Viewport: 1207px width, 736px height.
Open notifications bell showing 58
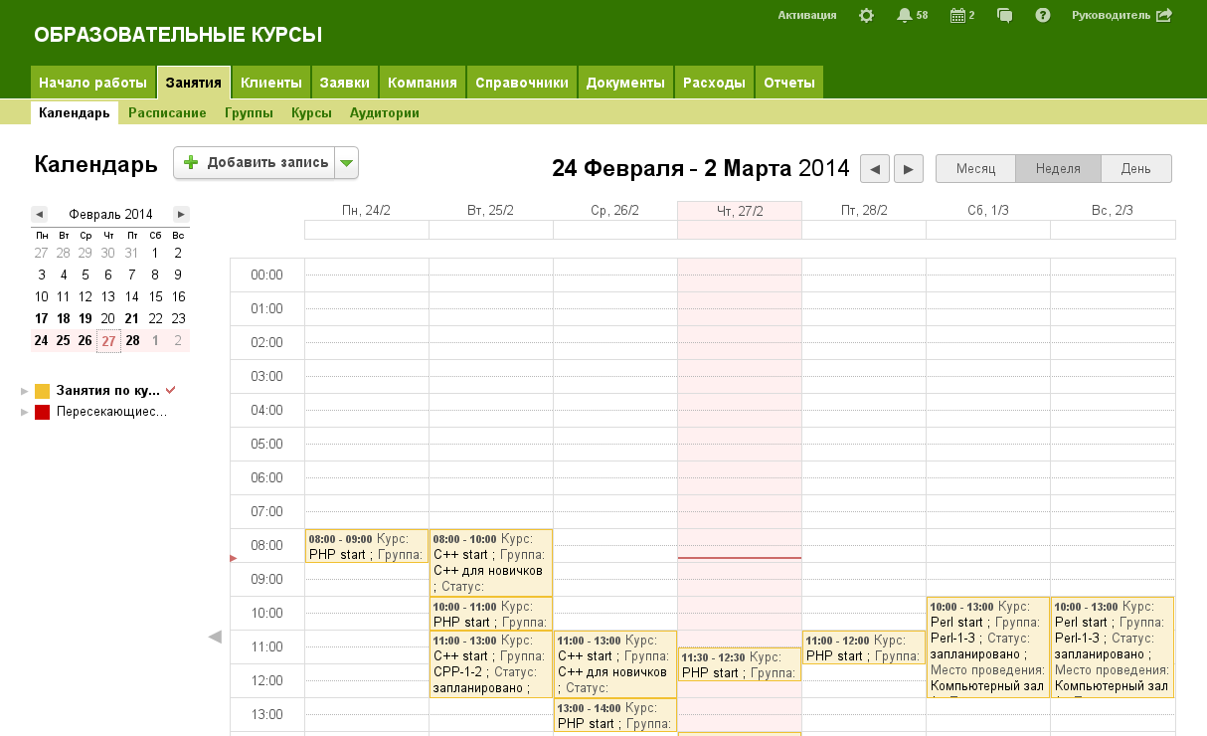[904, 15]
